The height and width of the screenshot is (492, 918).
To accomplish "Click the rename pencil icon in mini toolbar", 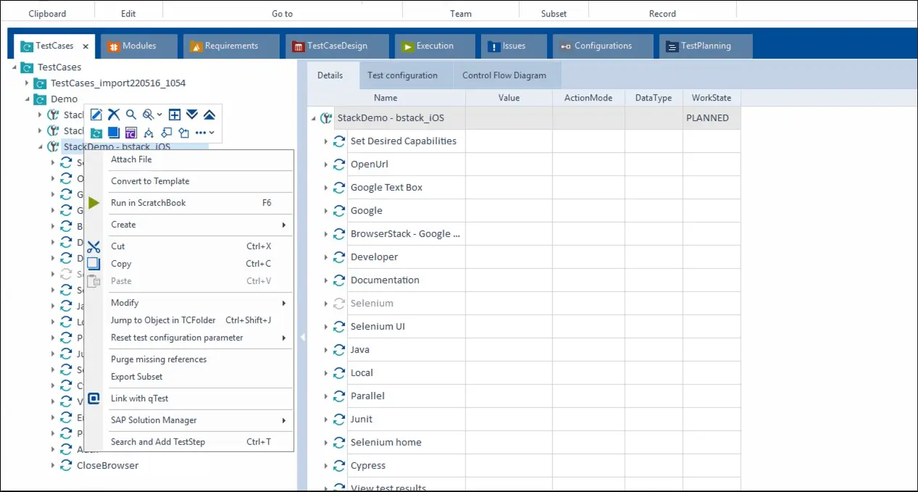I will (96, 114).
